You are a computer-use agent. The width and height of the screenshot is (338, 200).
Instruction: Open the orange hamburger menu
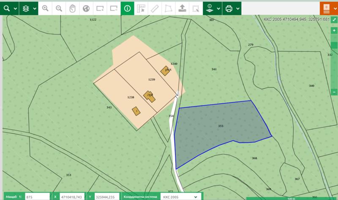(x=328, y=8)
